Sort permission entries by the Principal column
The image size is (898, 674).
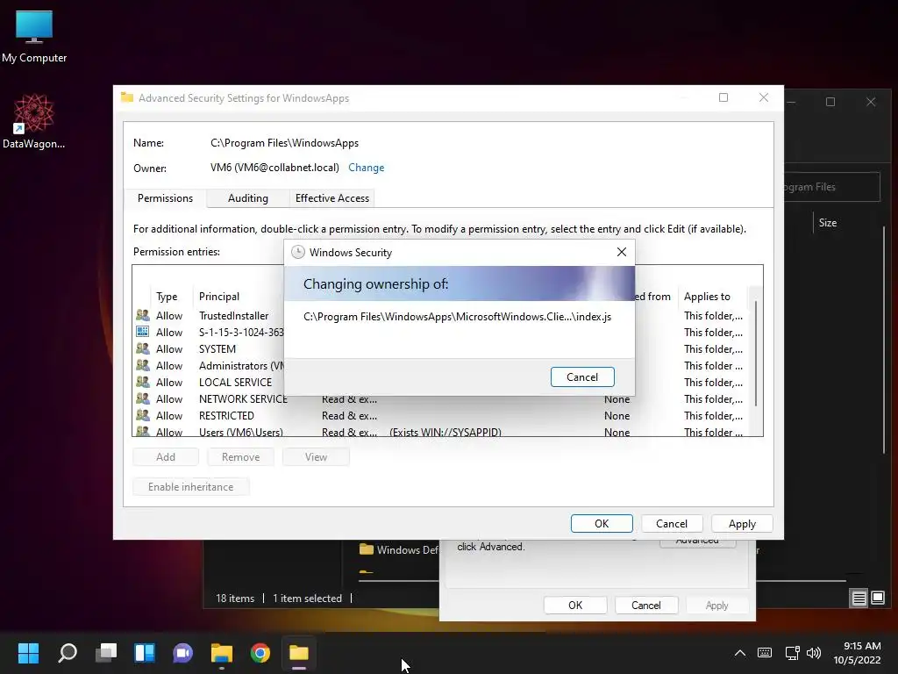click(219, 297)
